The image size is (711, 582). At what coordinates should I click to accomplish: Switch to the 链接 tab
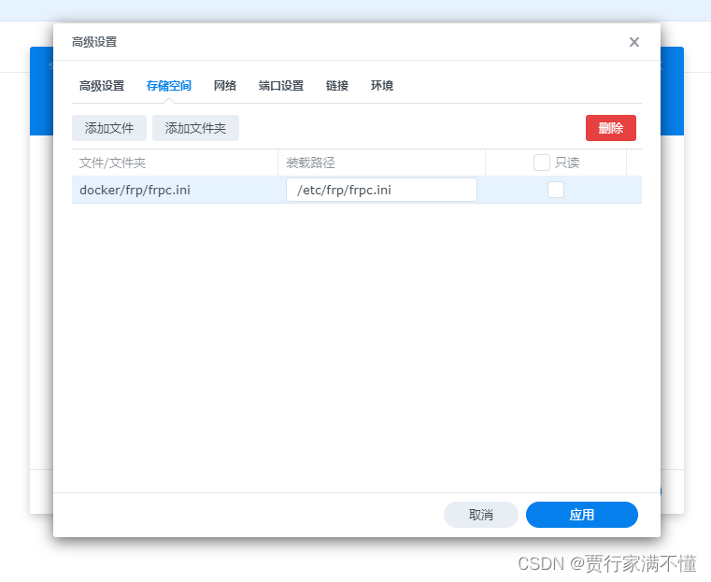(337, 86)
